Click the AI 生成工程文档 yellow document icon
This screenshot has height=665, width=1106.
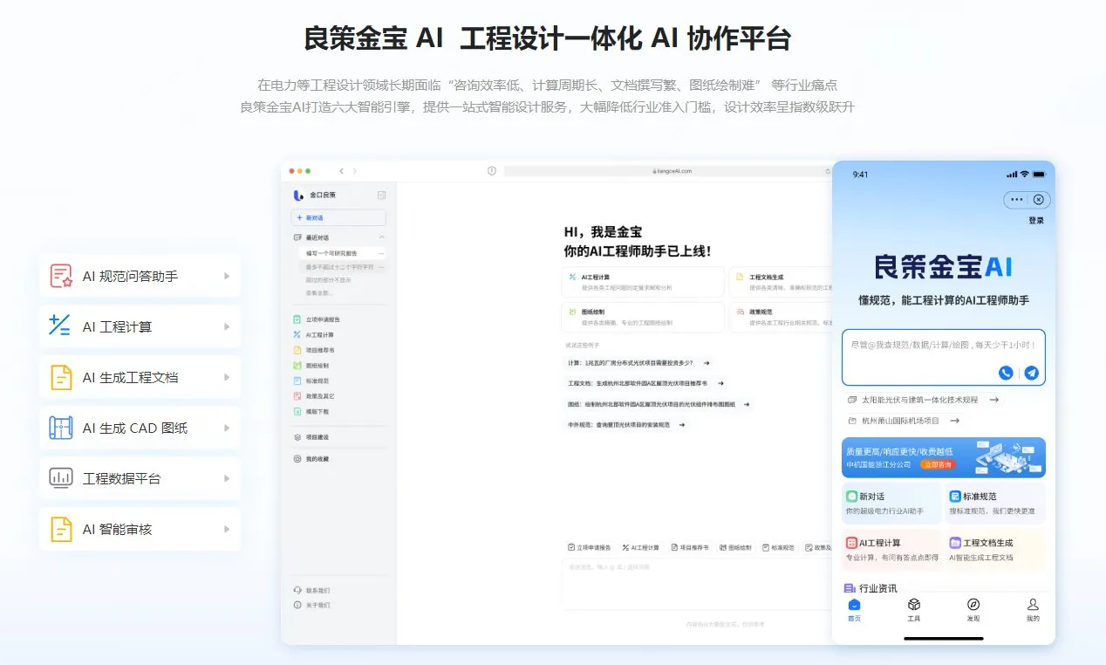pos(61,378)
